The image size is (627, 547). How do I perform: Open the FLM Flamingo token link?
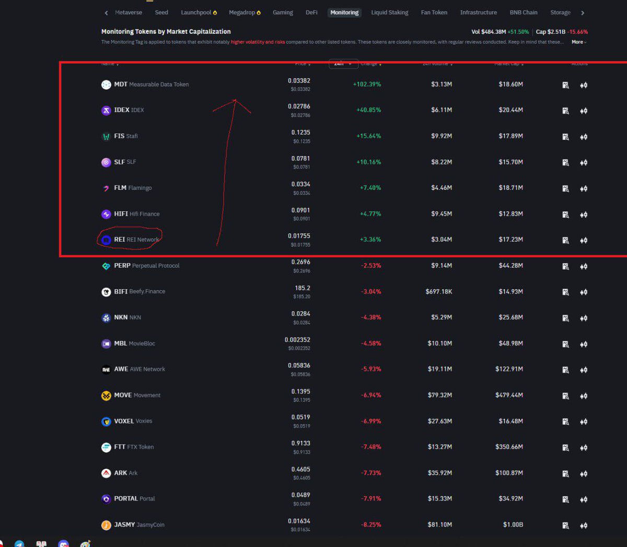click(133, 188)
